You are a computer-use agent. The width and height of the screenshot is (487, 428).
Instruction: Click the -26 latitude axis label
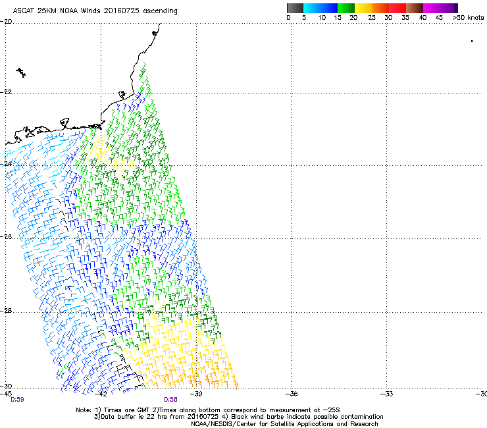6,237
